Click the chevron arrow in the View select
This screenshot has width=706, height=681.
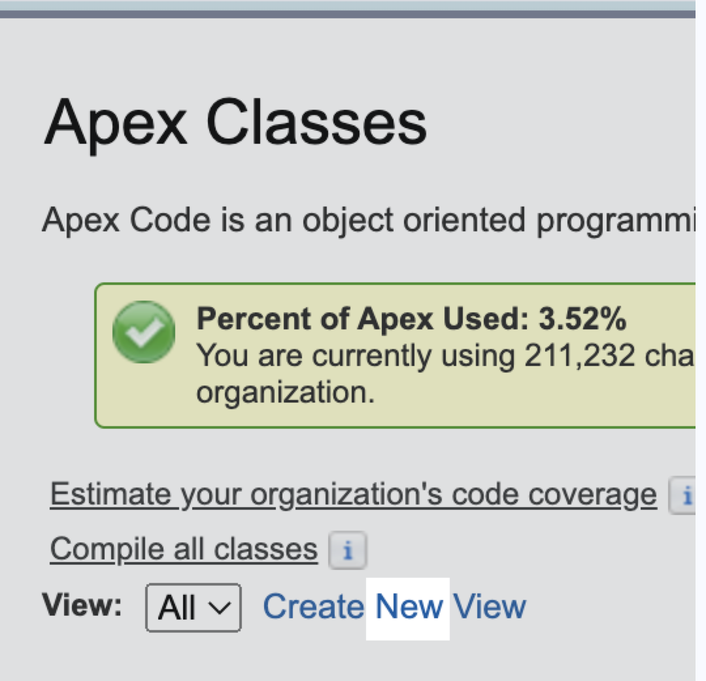pos(221,608)
